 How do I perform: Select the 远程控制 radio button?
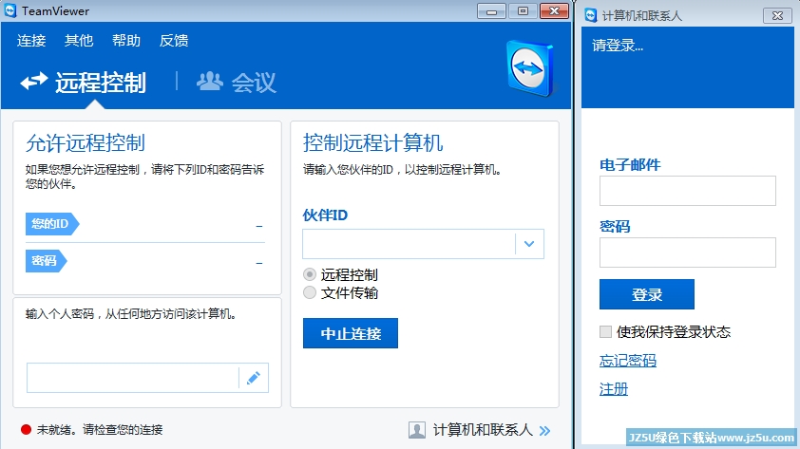tap(310, 274)
